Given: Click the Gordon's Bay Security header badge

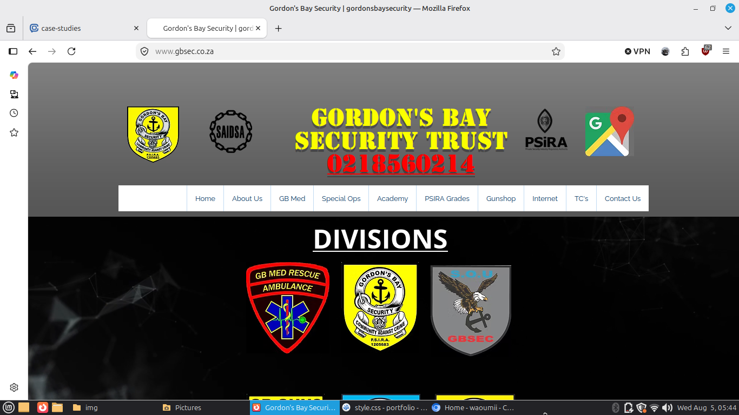Looking at the screenshot, I should tap(153, 134).
